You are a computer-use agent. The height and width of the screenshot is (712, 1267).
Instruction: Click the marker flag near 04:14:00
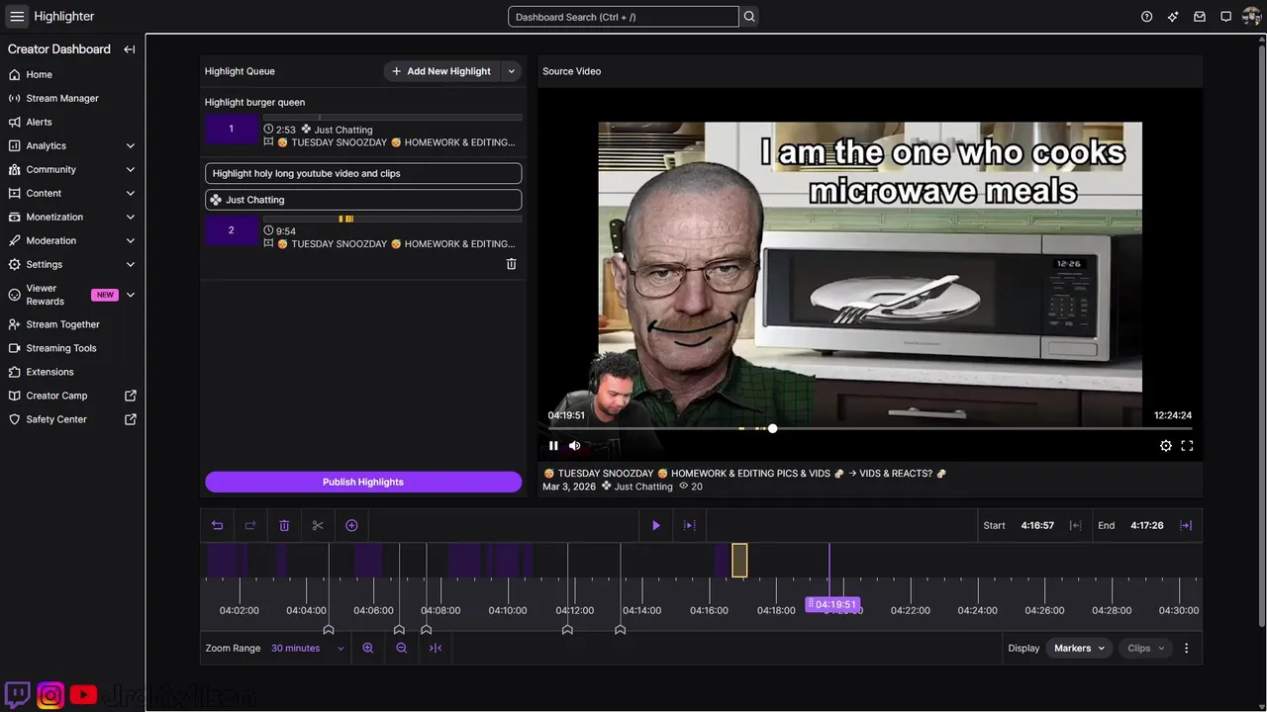620,629
